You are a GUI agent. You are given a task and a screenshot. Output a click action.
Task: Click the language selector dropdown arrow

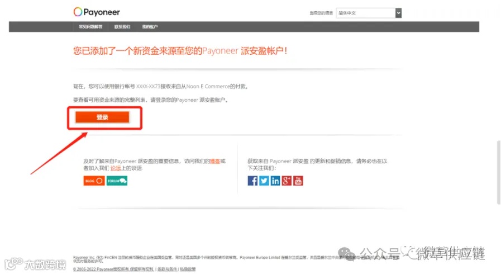point(398,13)
